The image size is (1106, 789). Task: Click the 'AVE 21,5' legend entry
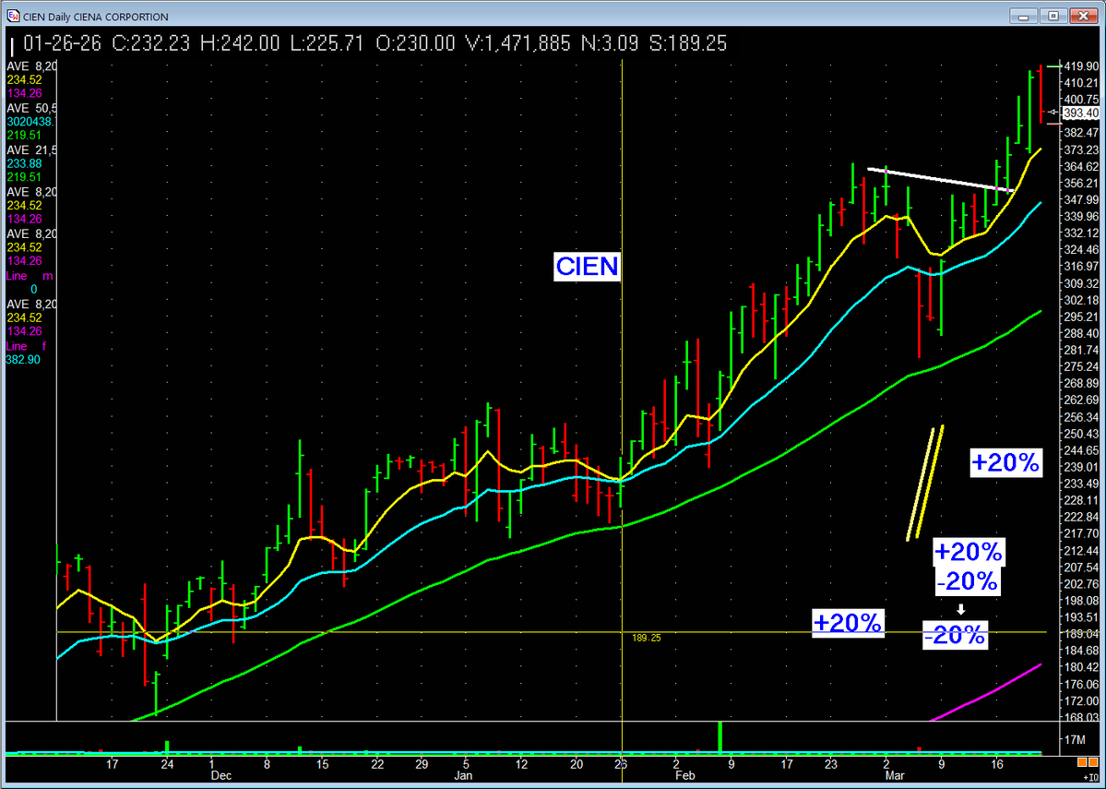31,149
